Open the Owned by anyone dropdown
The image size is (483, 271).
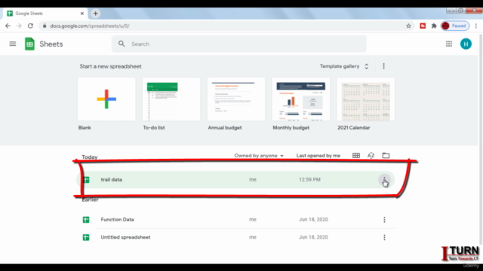pos(259,156)
